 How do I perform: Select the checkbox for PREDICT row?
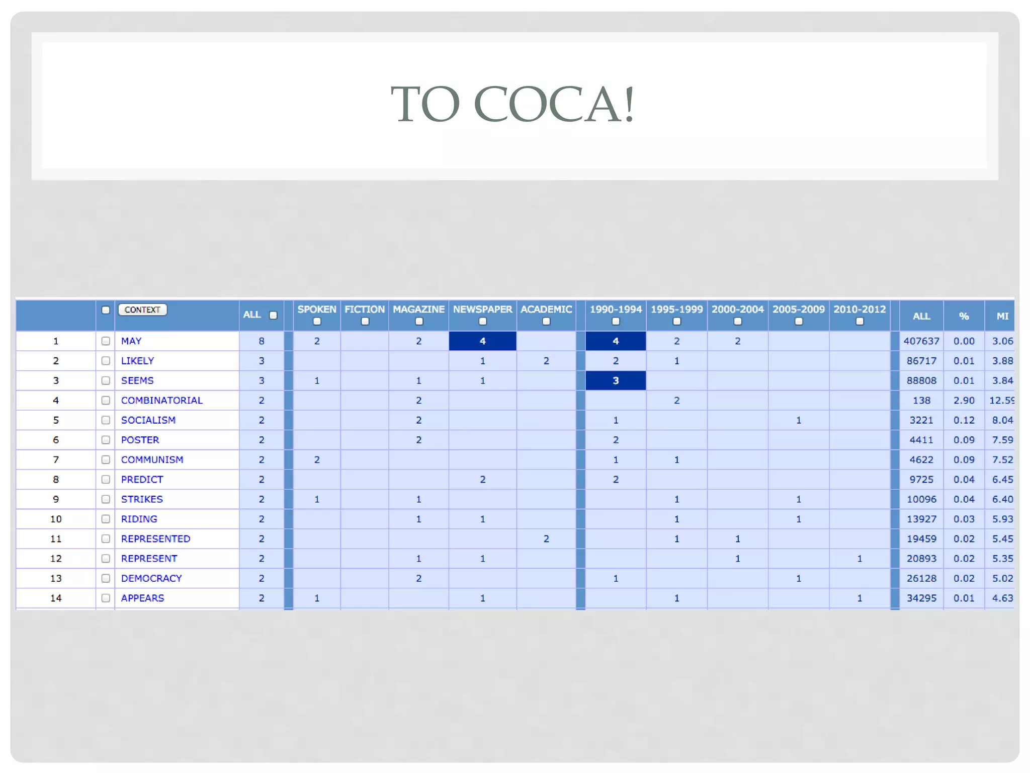coord(106,480)
